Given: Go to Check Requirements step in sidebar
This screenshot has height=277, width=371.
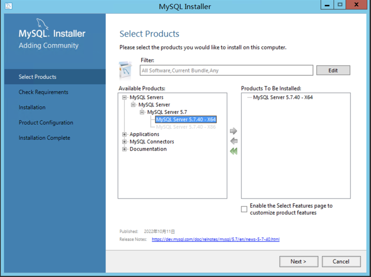Looking at the screenshot, I should coord(43,92).
